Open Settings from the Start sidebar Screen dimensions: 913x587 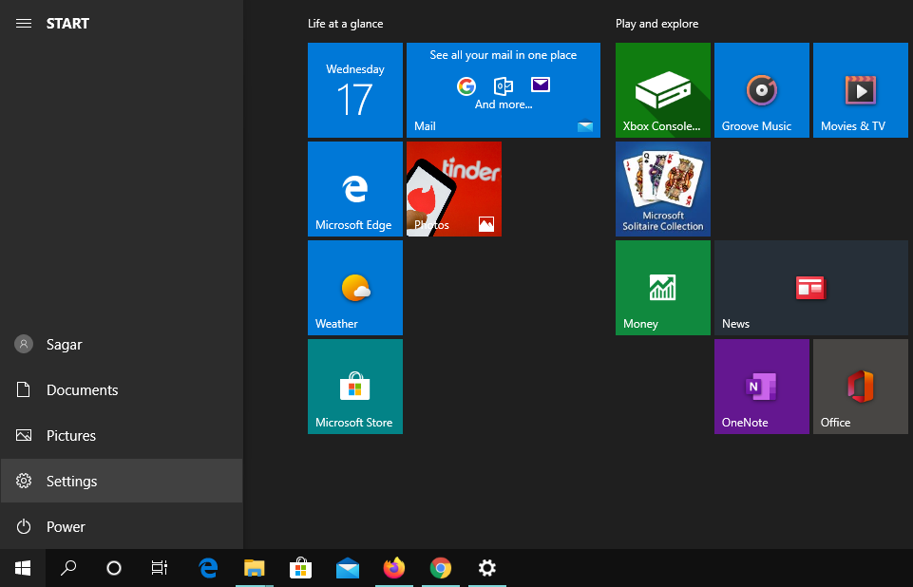tap(122, 481)
